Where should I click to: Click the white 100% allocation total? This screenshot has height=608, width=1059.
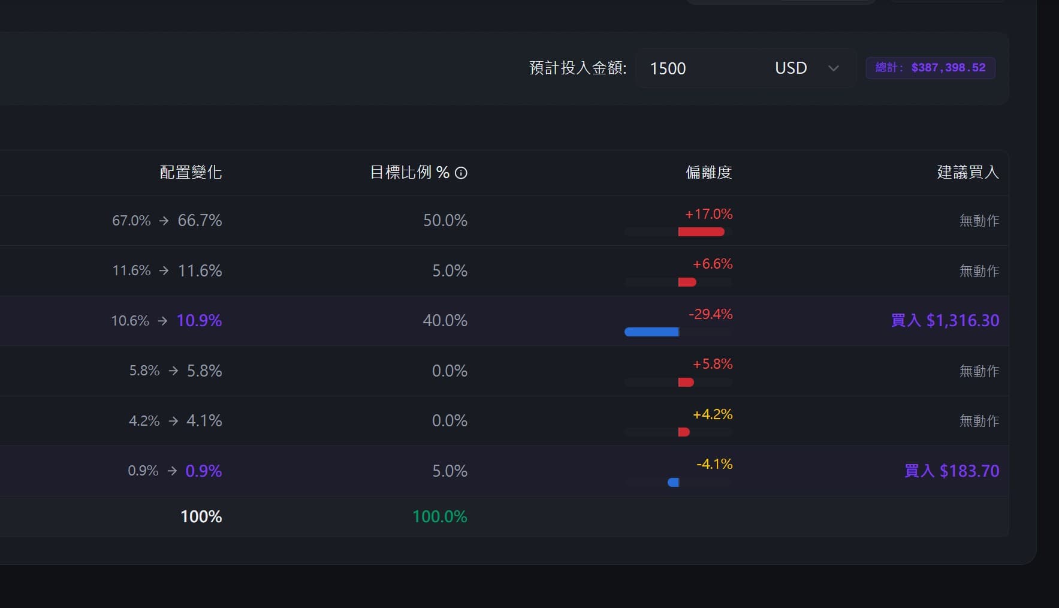tap(201, 516)
